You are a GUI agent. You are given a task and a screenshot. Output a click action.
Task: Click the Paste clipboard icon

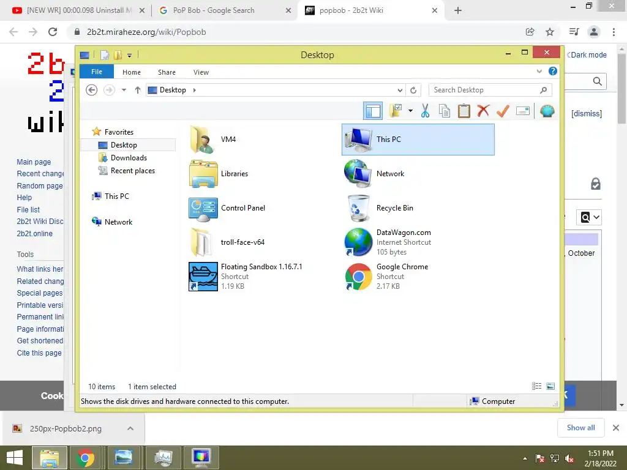464,111
